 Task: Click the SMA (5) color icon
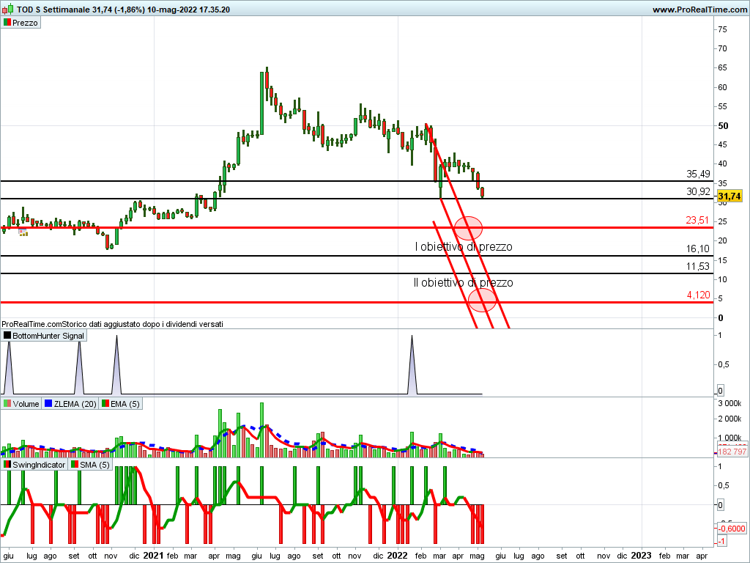74,465
